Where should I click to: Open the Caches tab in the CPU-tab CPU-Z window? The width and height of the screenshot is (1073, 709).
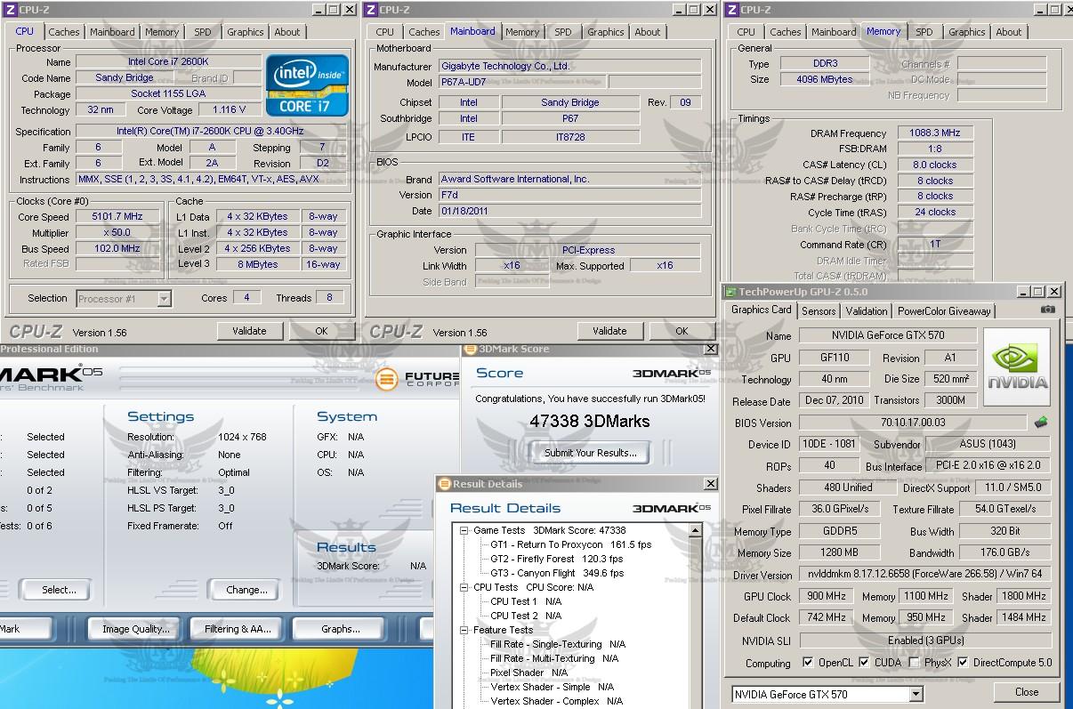coord(64,32)
